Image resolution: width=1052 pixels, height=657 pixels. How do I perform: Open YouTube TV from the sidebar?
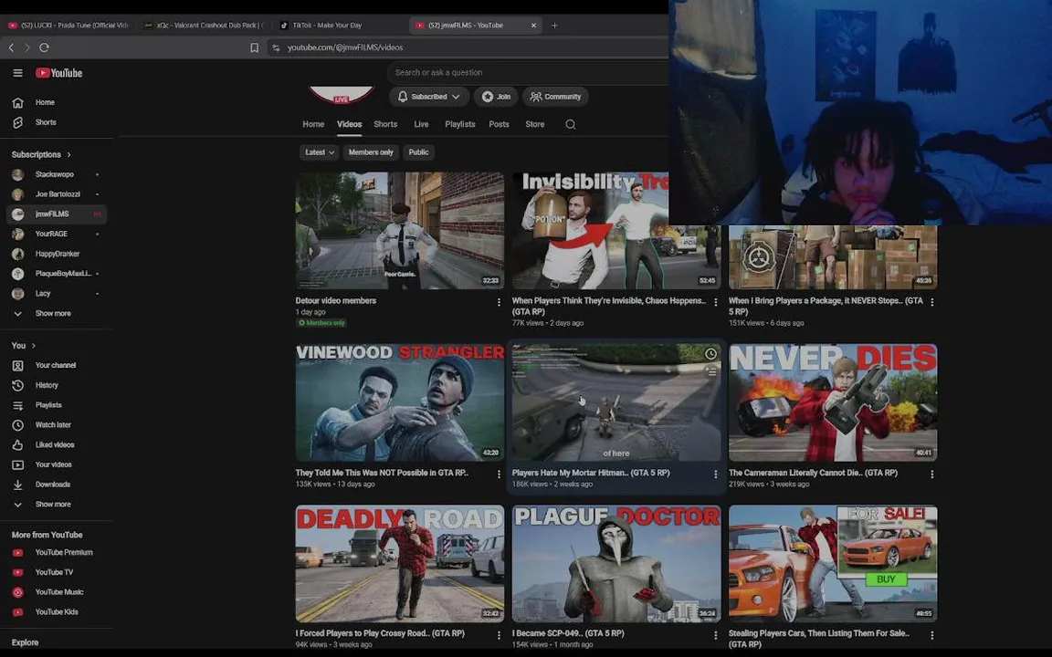tap(57, 572)
